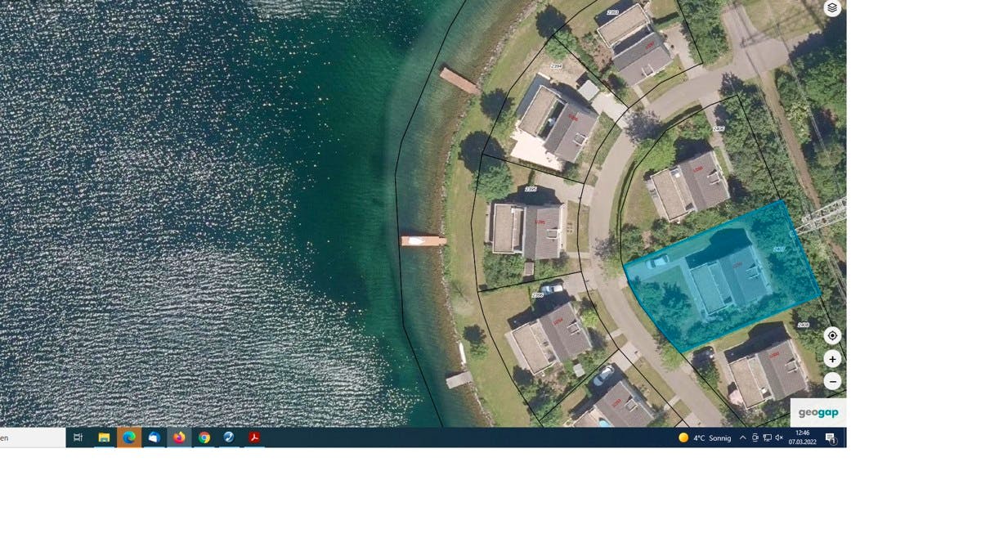Click into the Windows search box

tap(33, 438)
